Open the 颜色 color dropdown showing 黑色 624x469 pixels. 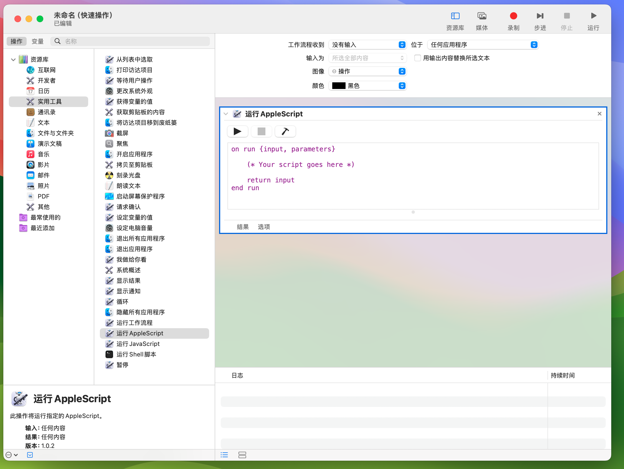pyautogui.click(x=367, y=86)
